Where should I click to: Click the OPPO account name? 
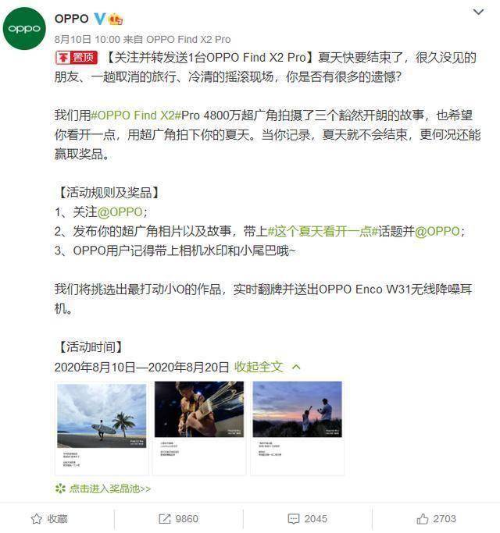(72, 19)
